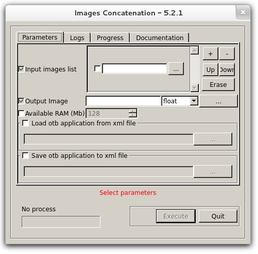Image resolution: width=258 pixels, height=254 pixels.
Task: Browse for xml file to save
Action: tap(213, 171)
